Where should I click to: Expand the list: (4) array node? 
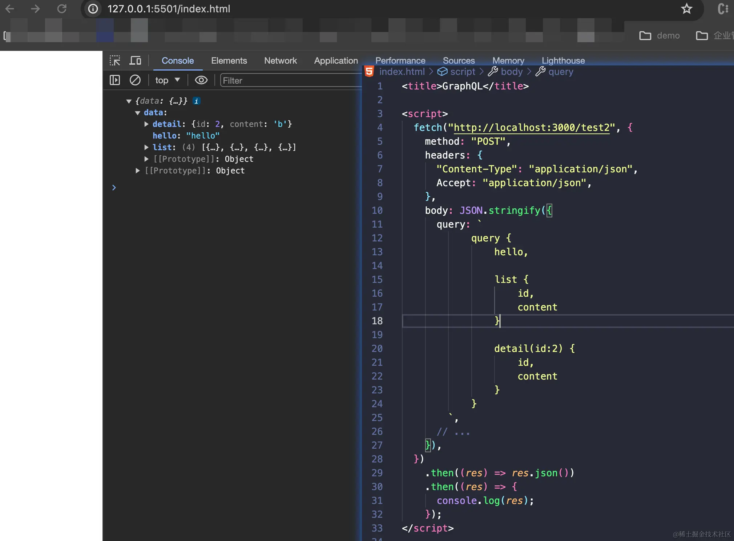point(146,147)
